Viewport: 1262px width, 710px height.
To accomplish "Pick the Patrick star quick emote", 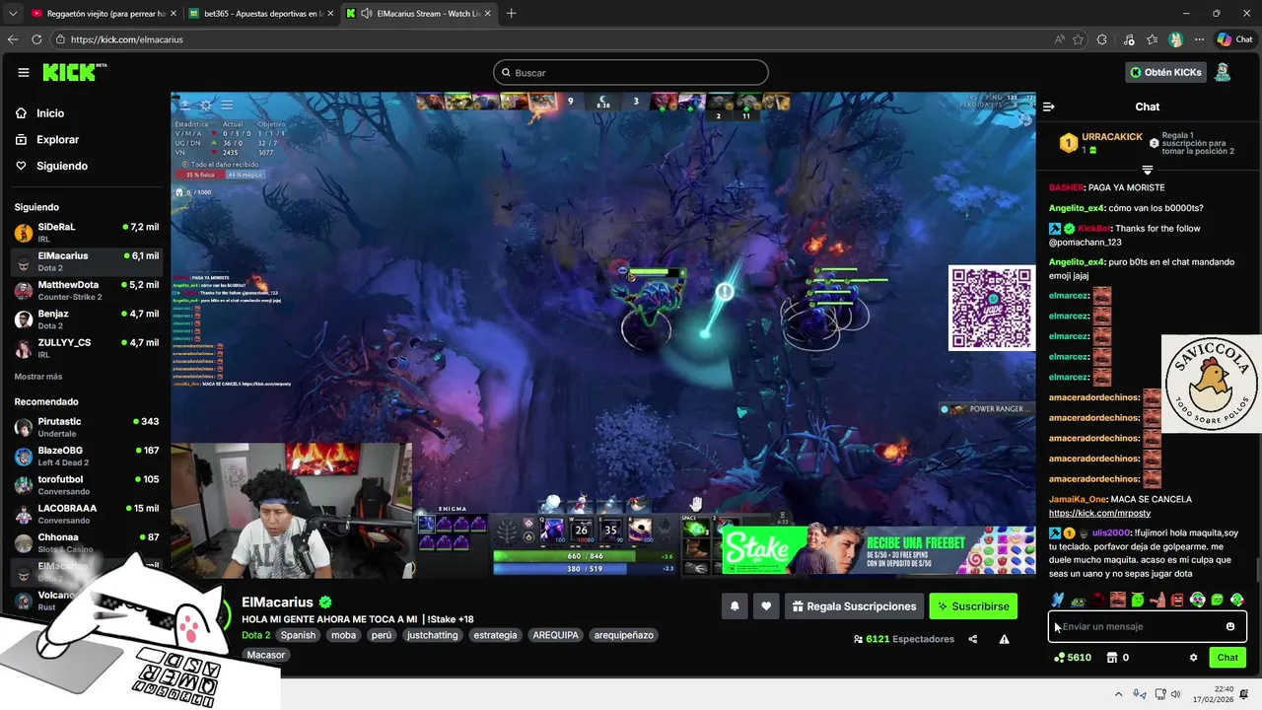I will pos(1157,600).
